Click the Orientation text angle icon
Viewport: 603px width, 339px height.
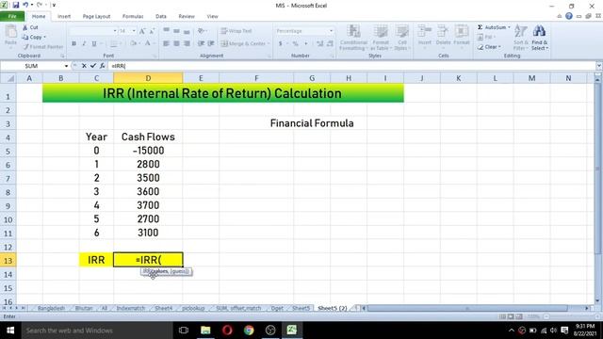click(201, 31)
